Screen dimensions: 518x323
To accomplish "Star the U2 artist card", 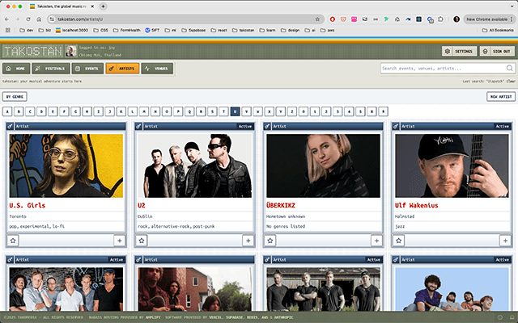I will tap(142, 241).
